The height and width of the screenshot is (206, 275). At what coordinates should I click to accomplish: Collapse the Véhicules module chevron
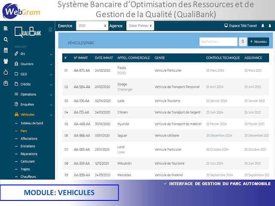point(51,115)
